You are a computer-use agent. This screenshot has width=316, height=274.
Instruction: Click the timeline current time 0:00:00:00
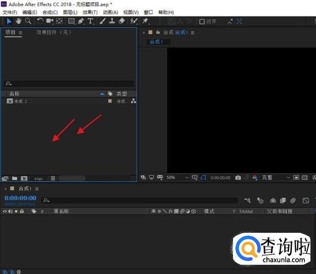(x=20, y=198)
